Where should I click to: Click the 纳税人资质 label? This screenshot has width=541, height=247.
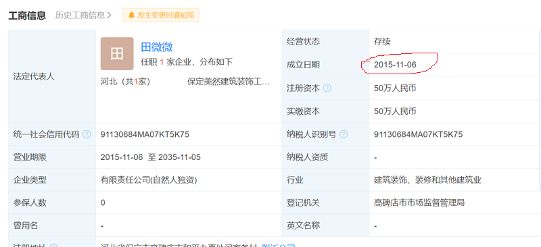(308, 157)
